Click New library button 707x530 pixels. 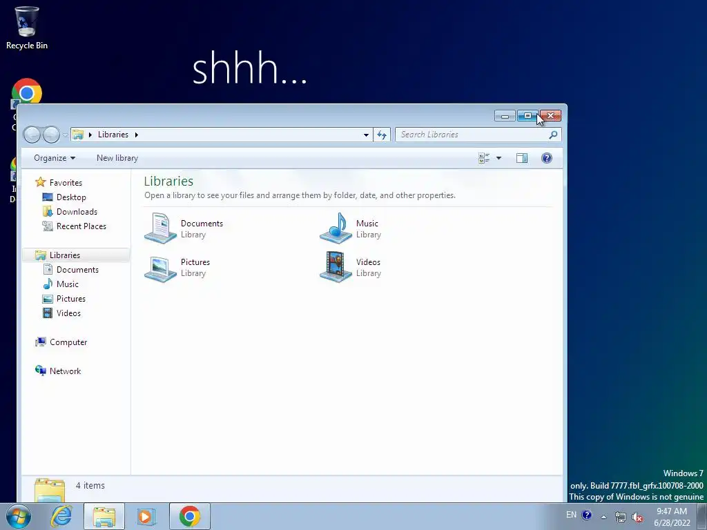(117, 158)
